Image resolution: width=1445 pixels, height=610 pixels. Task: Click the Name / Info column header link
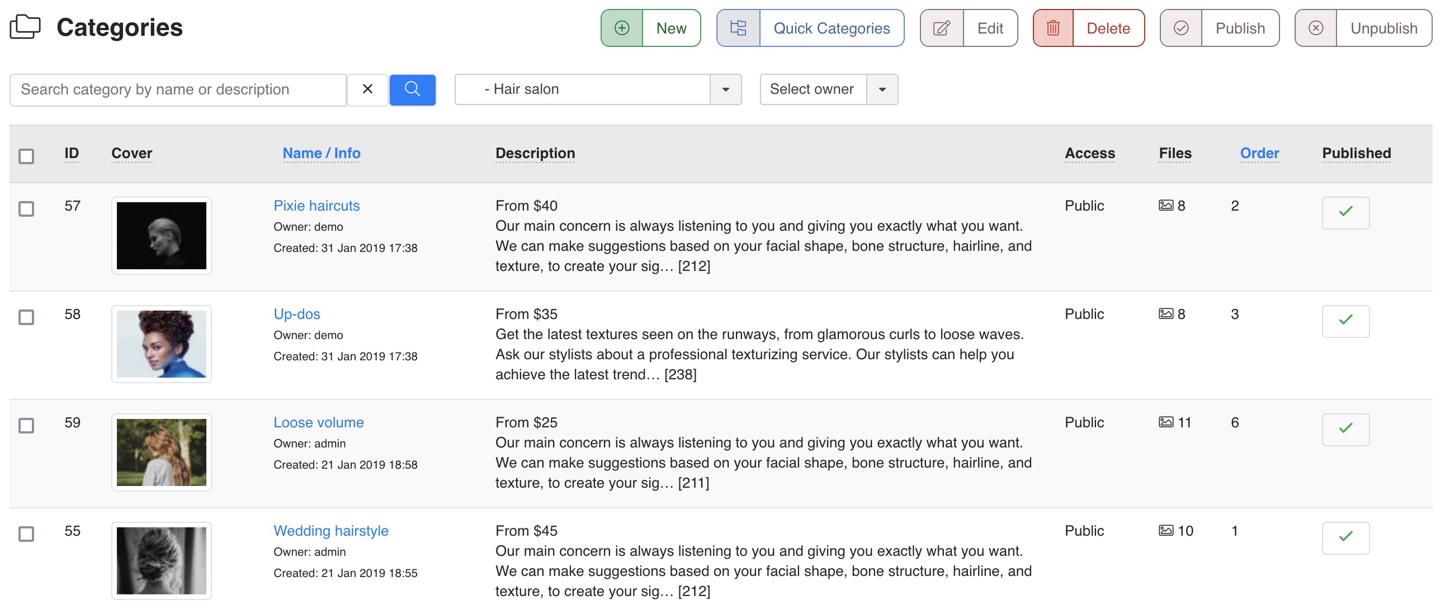coord(322,152)
